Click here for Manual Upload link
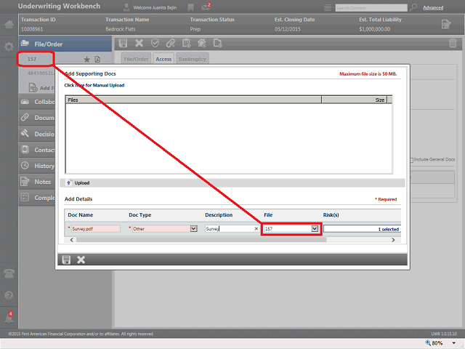Screen dimensions: 465x349 point(94,85)
